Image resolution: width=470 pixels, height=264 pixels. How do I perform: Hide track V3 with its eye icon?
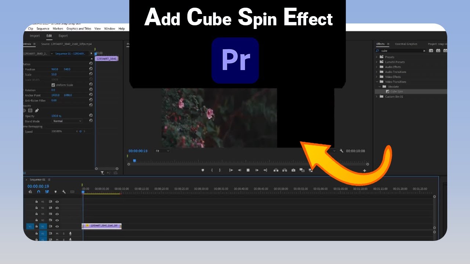point(57,214)
